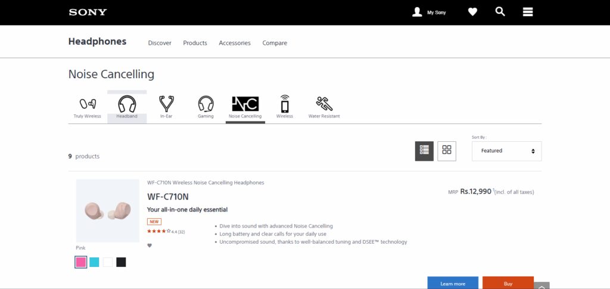Choose the black color swatch
This screenshot has width=610, height=289.
coord(121,262)
